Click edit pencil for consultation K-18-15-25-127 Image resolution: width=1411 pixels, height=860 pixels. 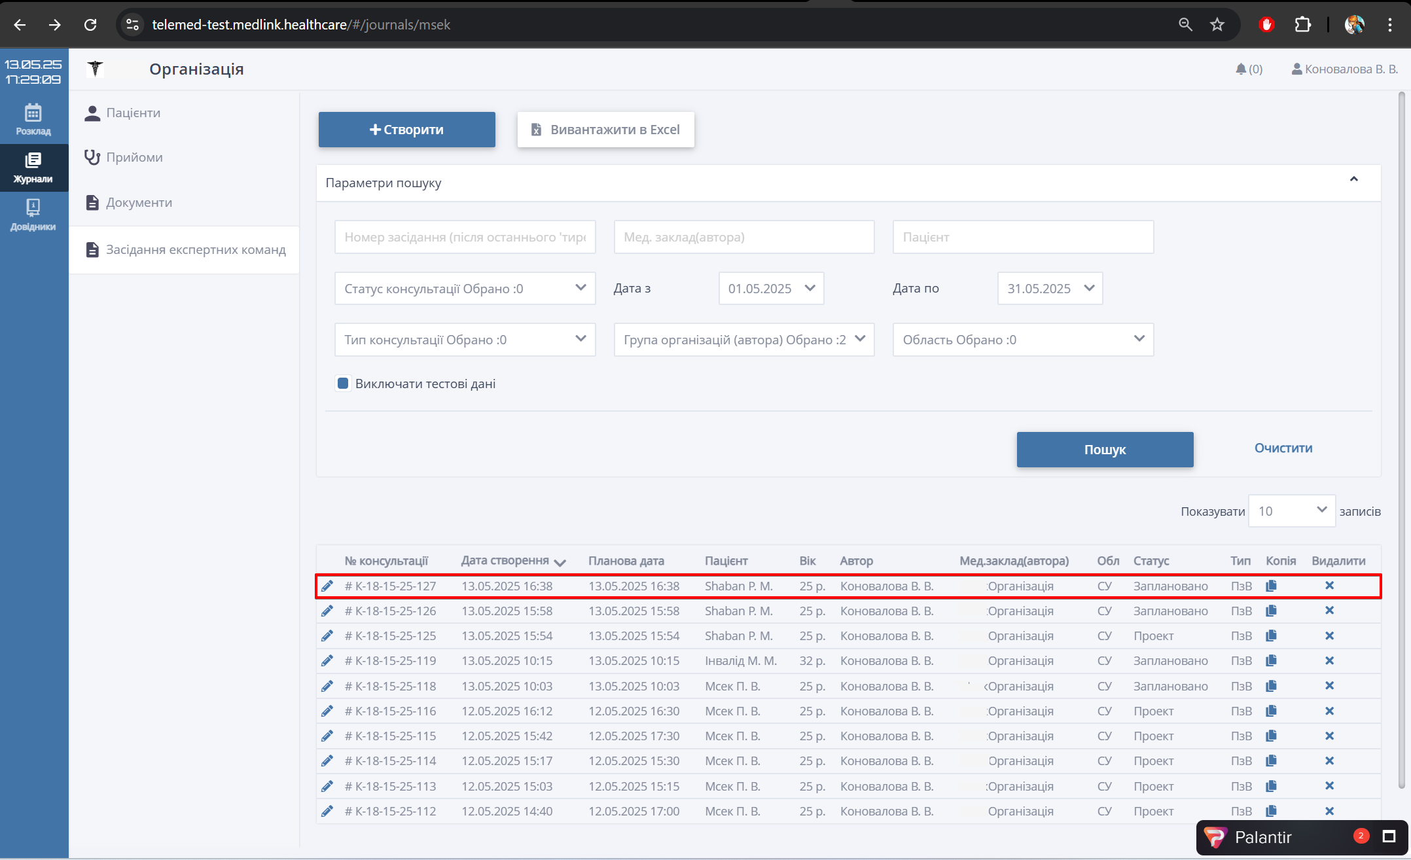(x=327, y=586)
